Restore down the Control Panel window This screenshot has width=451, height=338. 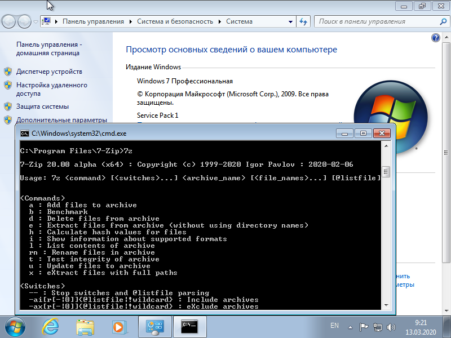coord(422,6)
